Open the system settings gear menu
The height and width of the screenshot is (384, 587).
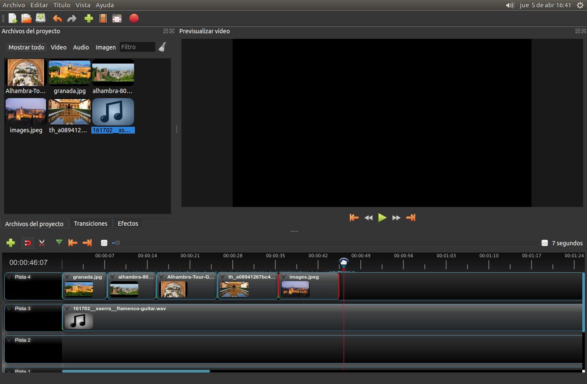[580, 5]
